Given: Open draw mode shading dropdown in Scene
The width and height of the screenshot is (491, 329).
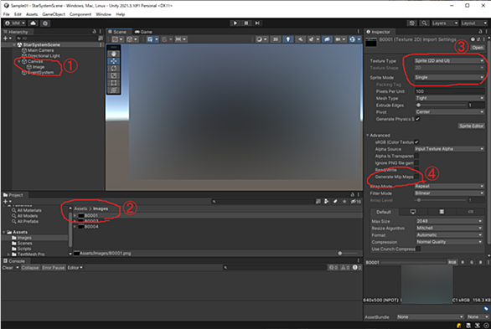Looking at the screenshot, I should pos(261,39).
